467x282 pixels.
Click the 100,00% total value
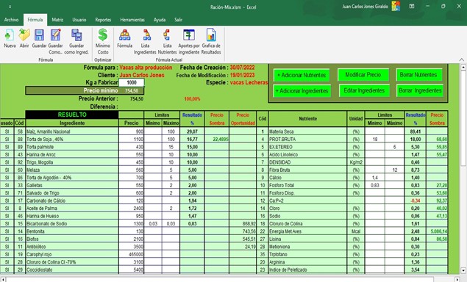point(192,98)
